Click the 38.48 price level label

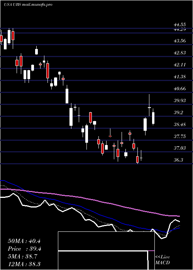pos(180,125)
